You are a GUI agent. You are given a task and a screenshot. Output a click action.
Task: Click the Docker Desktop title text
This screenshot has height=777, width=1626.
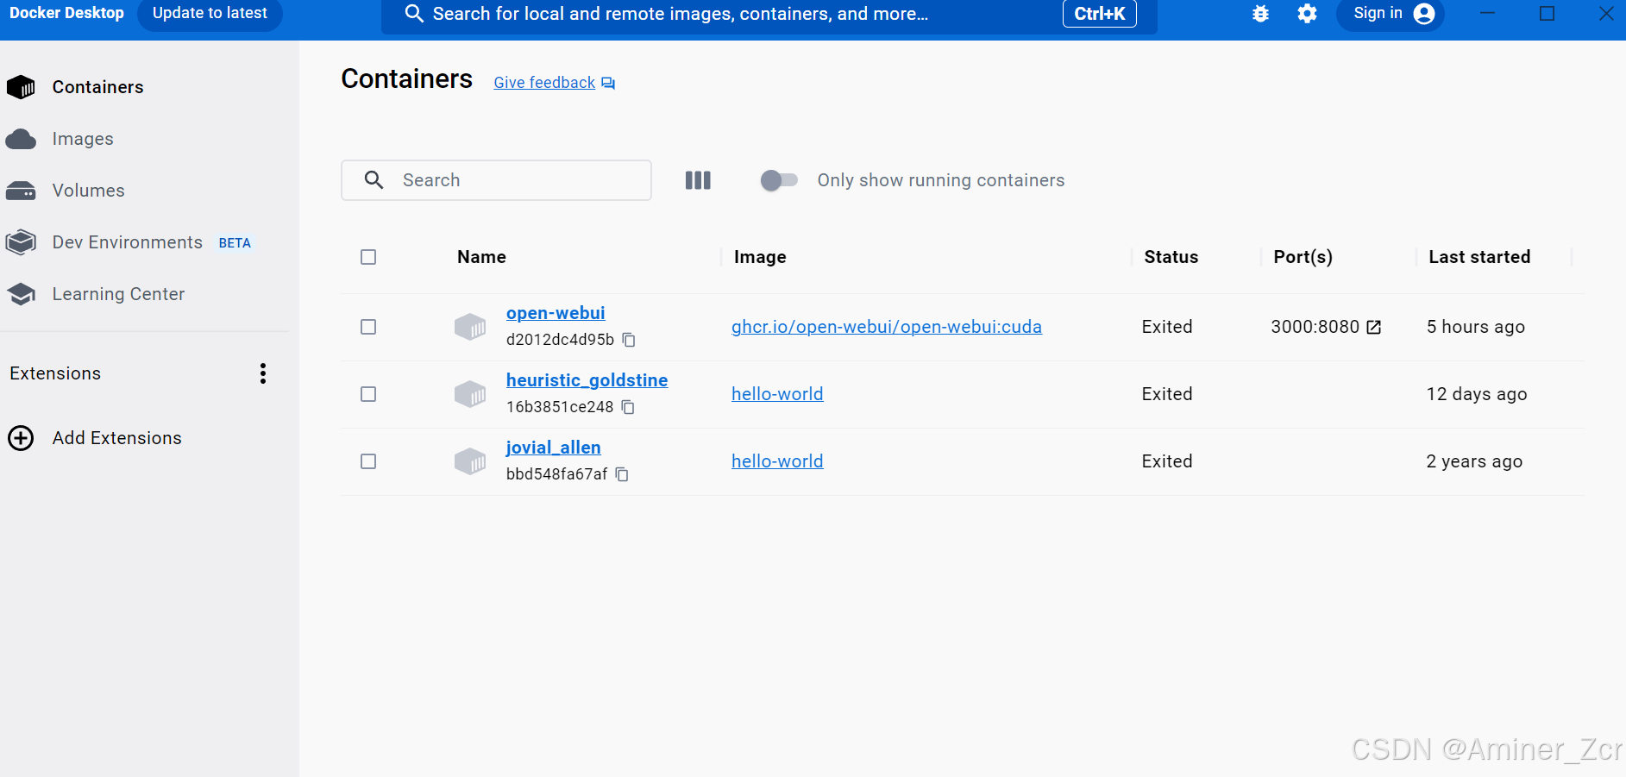pyautogui.click(x=66, y=13)
